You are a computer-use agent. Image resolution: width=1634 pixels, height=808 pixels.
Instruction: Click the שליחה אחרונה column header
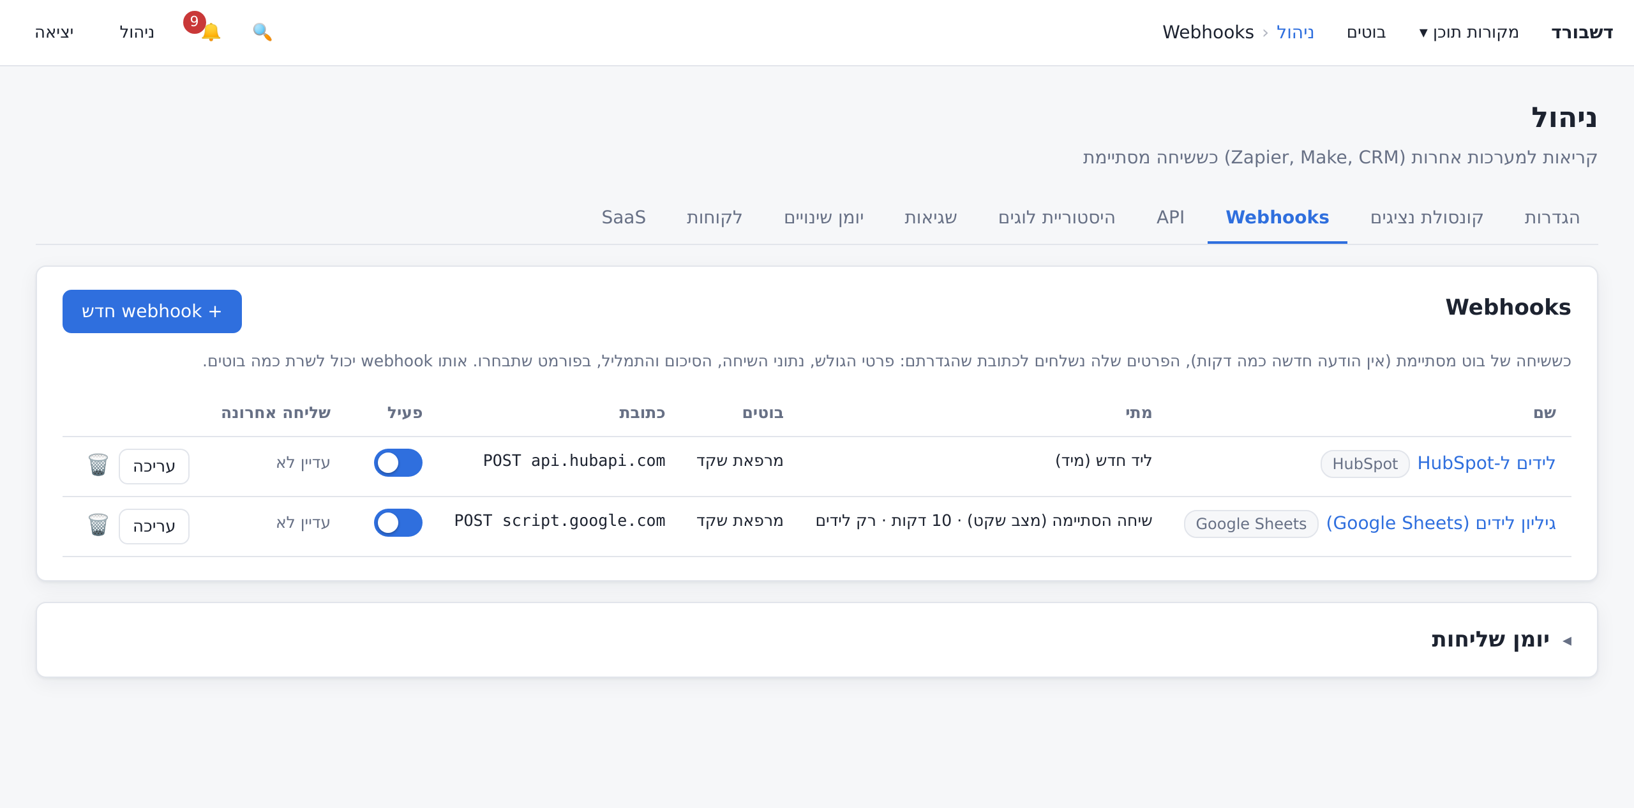click(276, 413)
